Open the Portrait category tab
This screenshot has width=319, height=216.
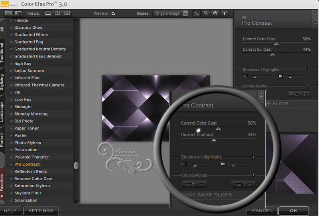(x=2, y=140)
